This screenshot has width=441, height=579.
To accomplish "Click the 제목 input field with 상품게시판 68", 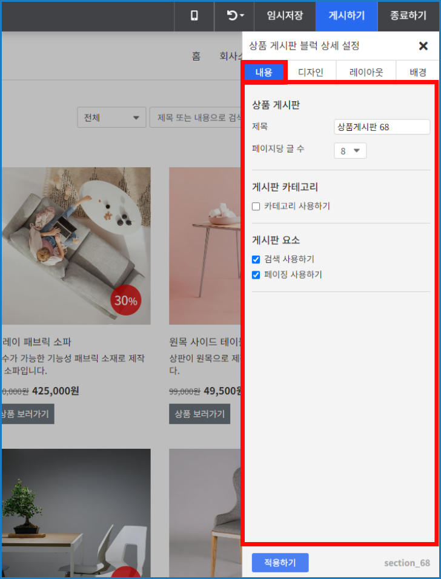I will tap(382, 127).
